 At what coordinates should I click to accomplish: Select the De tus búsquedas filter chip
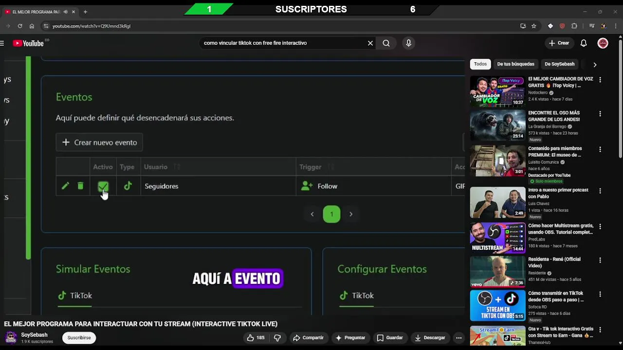pyautogui.click(x=515, y=64)
